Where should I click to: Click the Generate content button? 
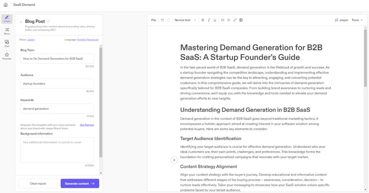point(80,184)
